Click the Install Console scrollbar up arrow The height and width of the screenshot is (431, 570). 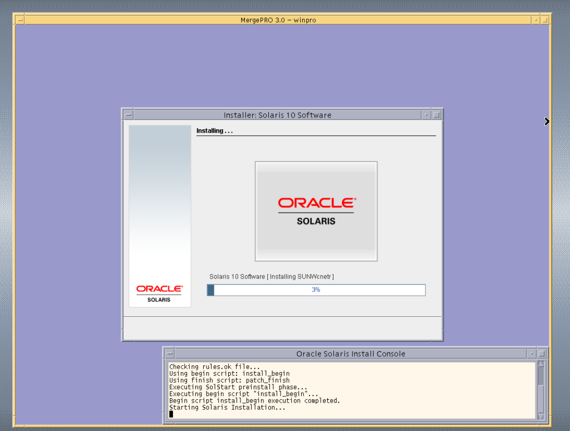pos(540,365)
